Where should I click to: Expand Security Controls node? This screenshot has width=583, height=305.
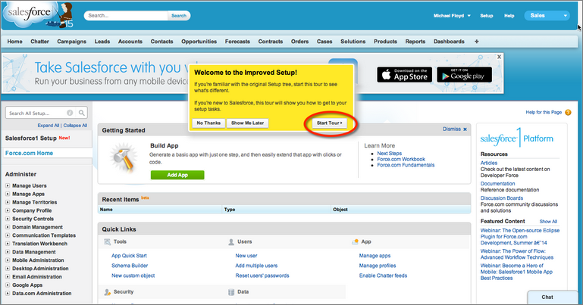click(x=8, y=219)
